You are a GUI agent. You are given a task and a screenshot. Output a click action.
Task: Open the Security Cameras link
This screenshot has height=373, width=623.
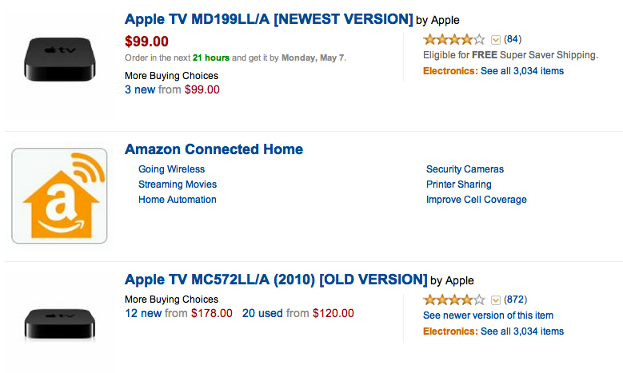465,169
